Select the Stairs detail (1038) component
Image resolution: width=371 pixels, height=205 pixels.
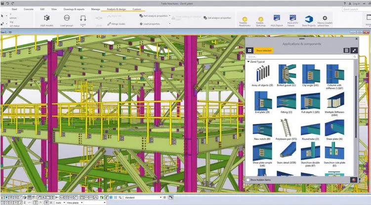(287, 154)
